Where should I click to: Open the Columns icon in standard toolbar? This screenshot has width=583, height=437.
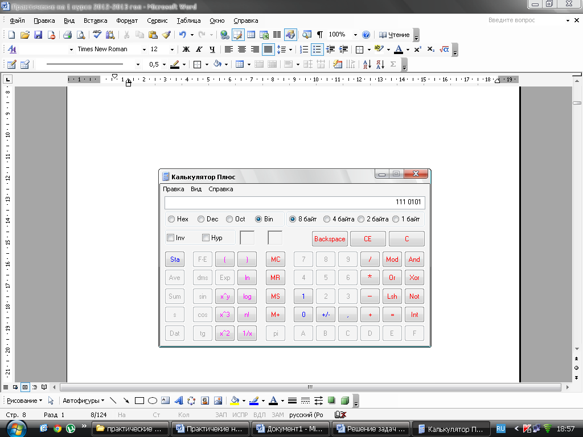coord(277,35)
